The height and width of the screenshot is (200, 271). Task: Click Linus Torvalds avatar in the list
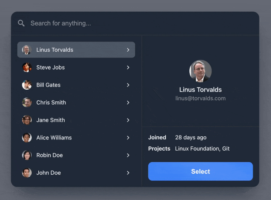[x=27, y=50]
